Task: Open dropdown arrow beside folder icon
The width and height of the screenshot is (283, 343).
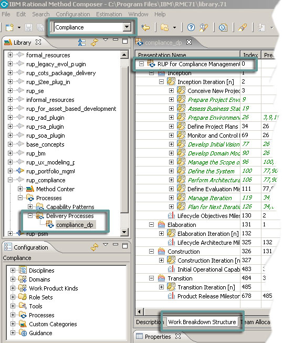Action: click(174, 27)
